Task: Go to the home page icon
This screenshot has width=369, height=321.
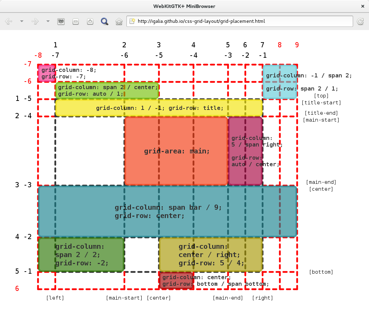Action: tap(119, 21)
